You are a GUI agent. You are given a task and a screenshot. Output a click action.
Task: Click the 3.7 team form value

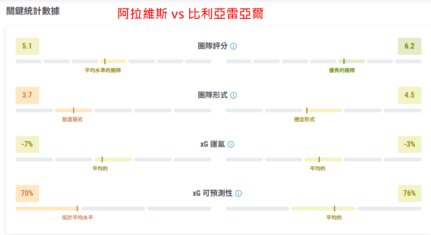27,95
